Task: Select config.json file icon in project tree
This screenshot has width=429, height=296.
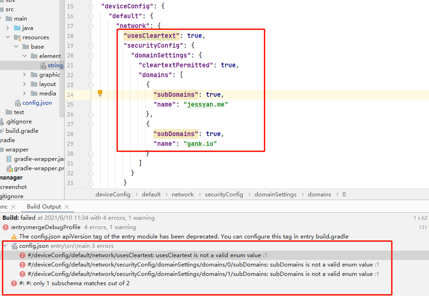Action: coord(18,103)
